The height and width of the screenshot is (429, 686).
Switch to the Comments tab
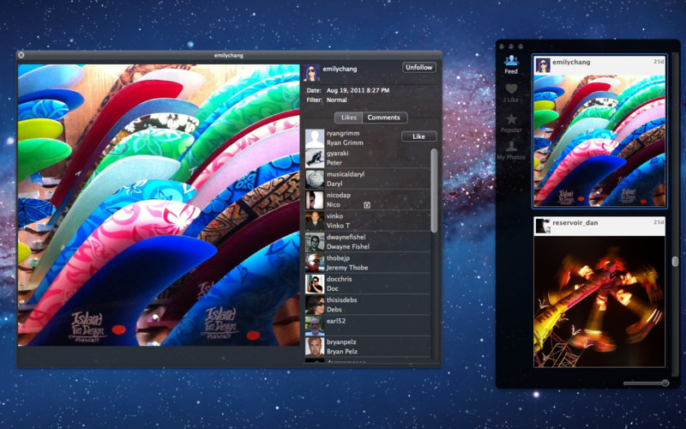pos(383,118)
